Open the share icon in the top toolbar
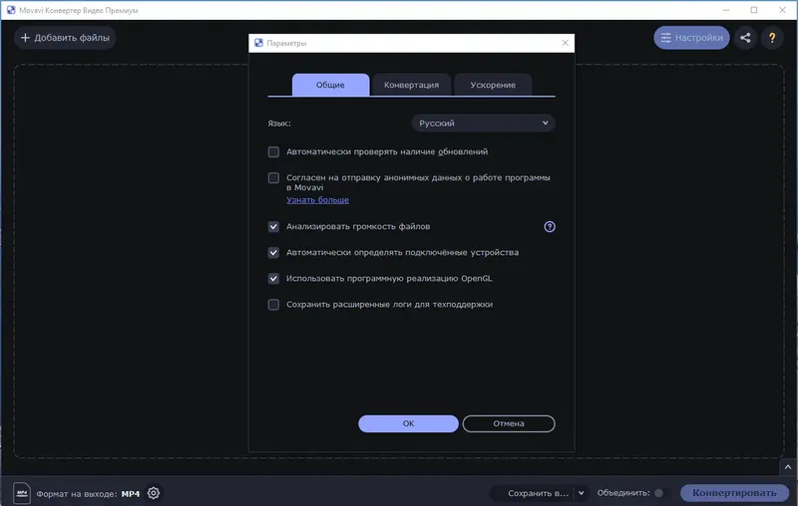 click(x=745, y=38)
